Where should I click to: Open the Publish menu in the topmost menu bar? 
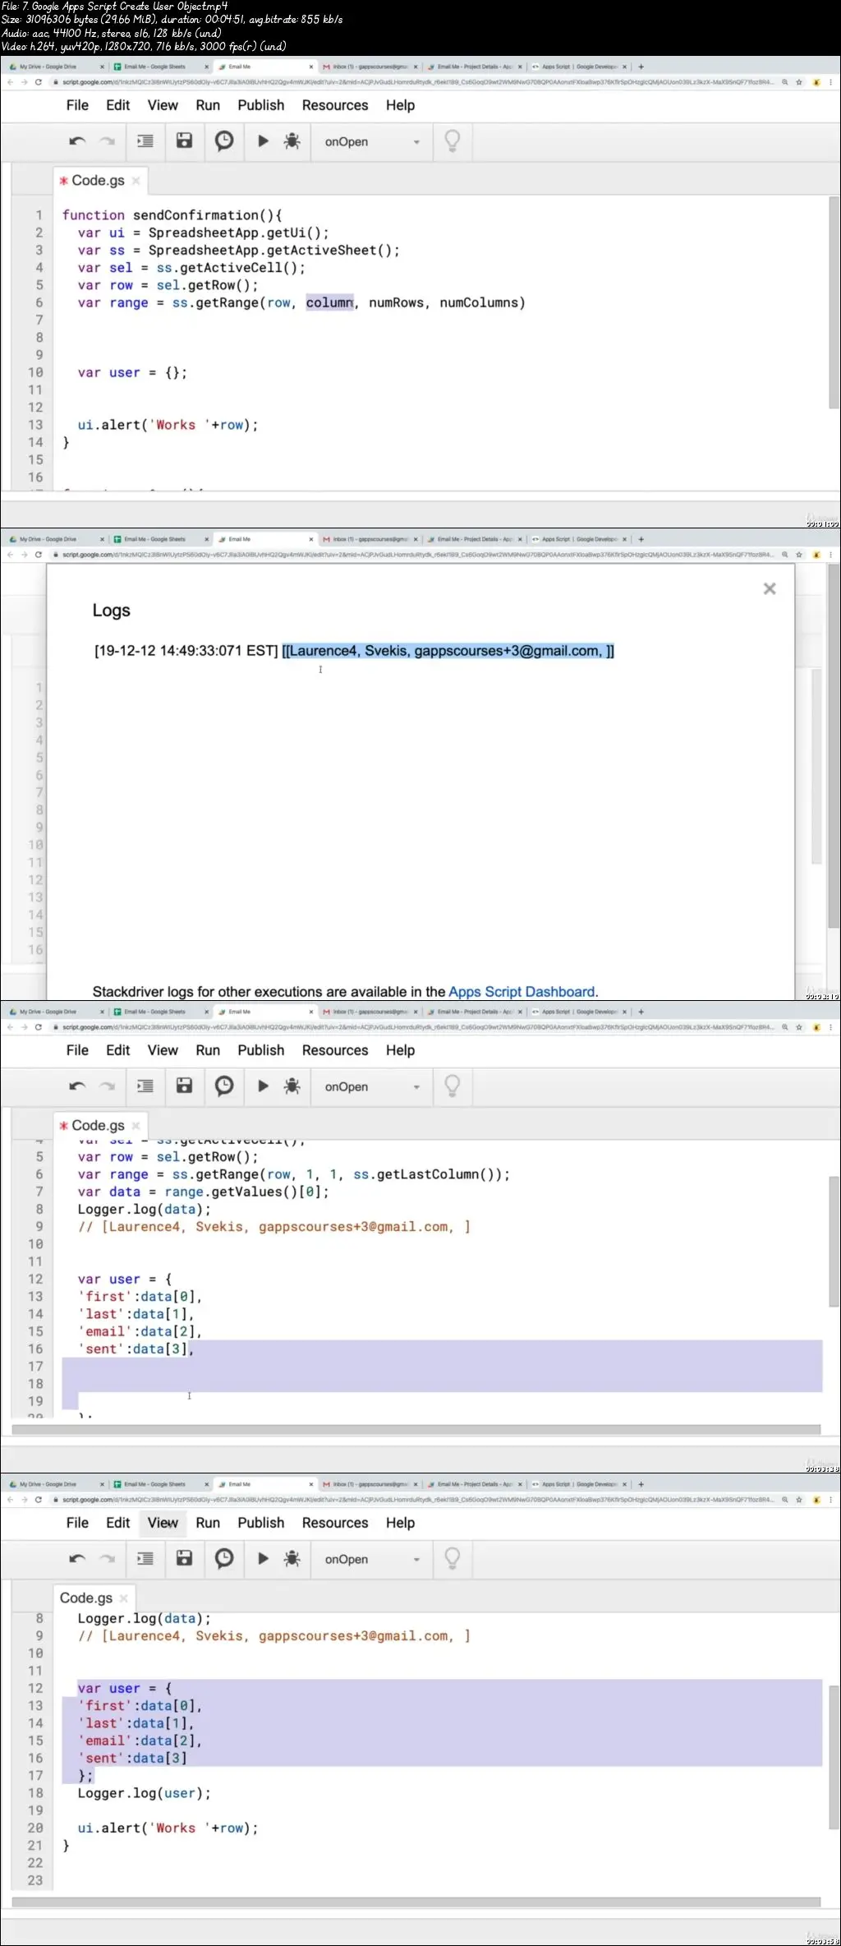click(x=260, y=105)
